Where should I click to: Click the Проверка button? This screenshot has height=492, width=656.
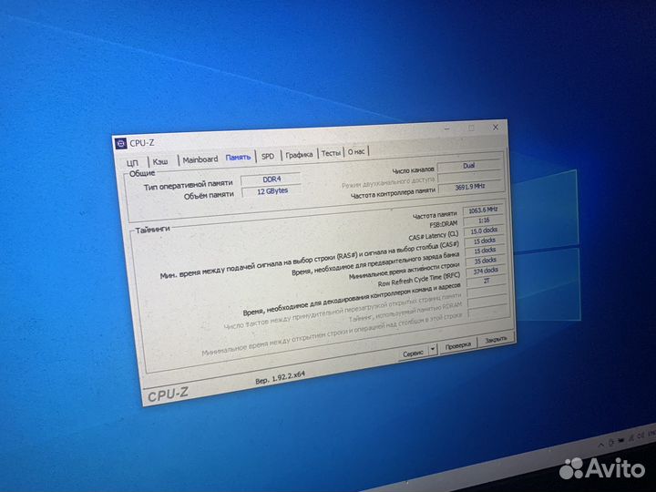(x=457, y=345)
